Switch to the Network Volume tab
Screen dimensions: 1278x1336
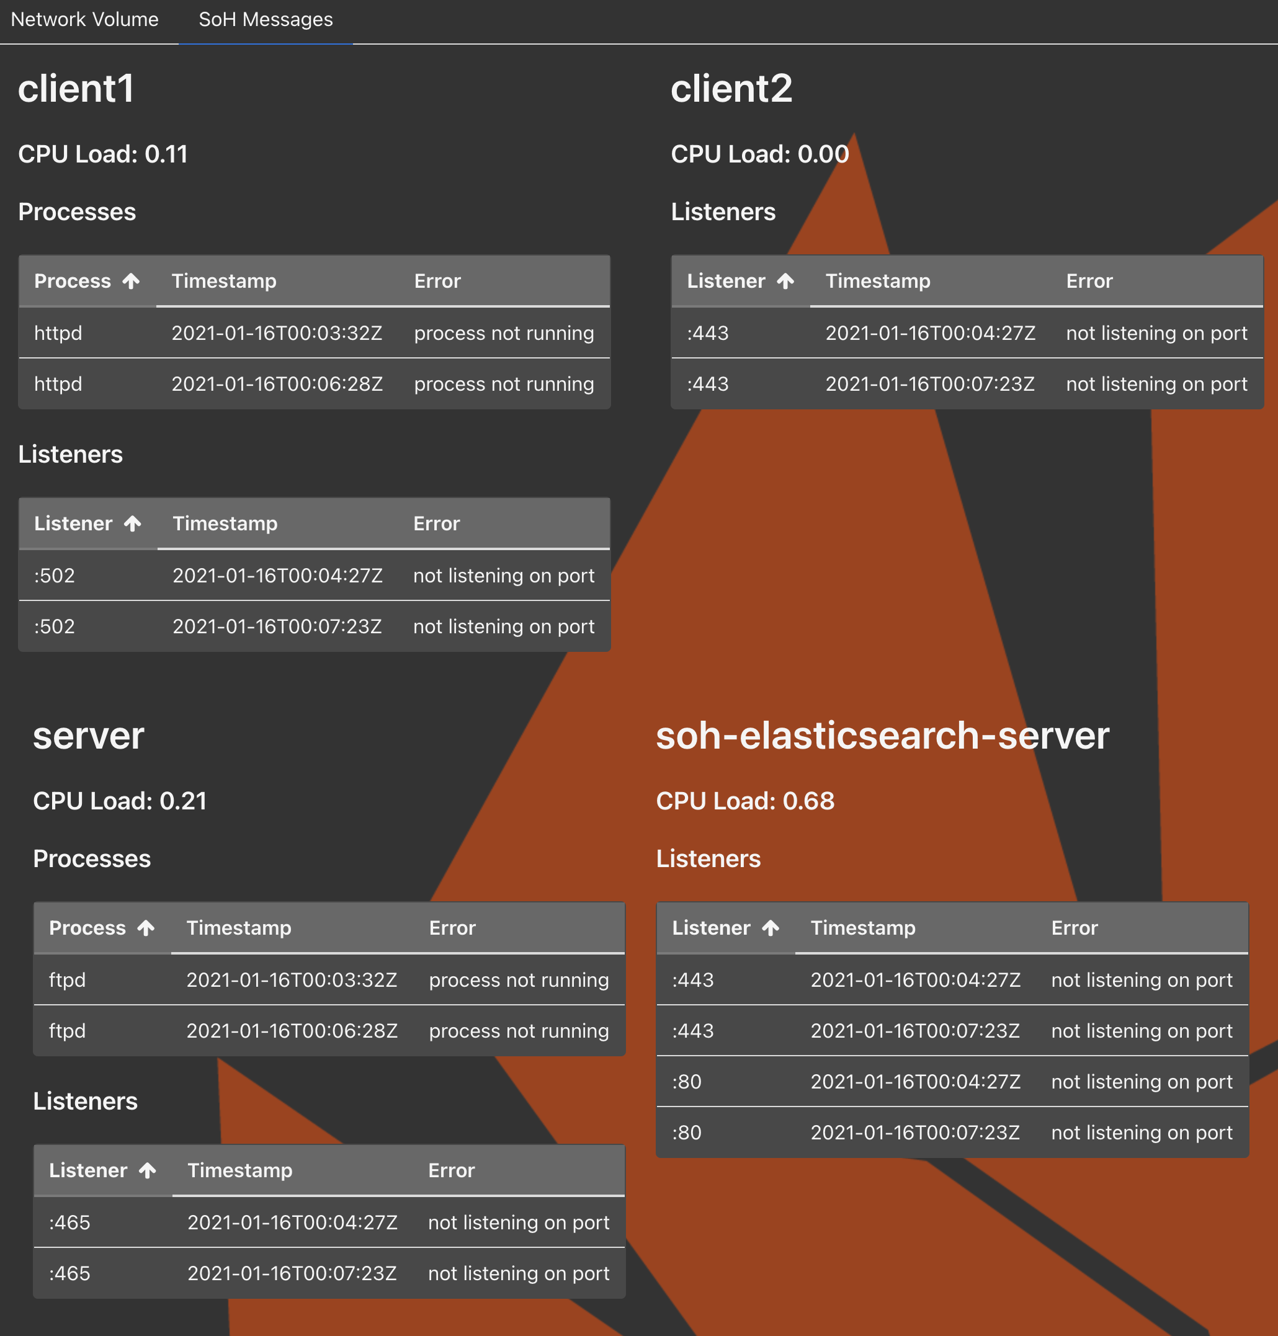pyautogui.click(x=84, y=20)
